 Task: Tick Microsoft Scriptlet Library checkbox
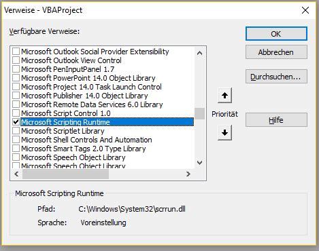coord(16,131)
